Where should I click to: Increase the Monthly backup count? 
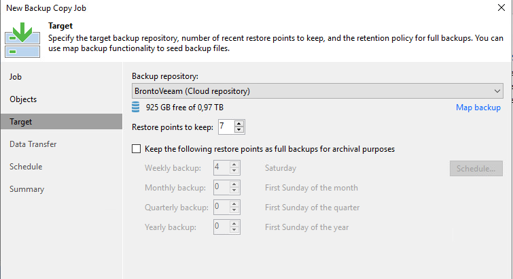click(234, 184)
